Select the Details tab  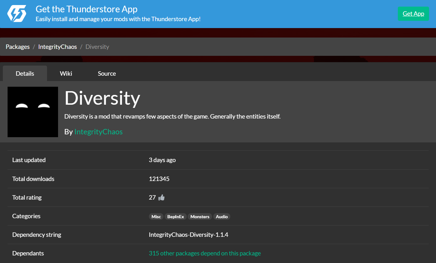tap(25, 73)
